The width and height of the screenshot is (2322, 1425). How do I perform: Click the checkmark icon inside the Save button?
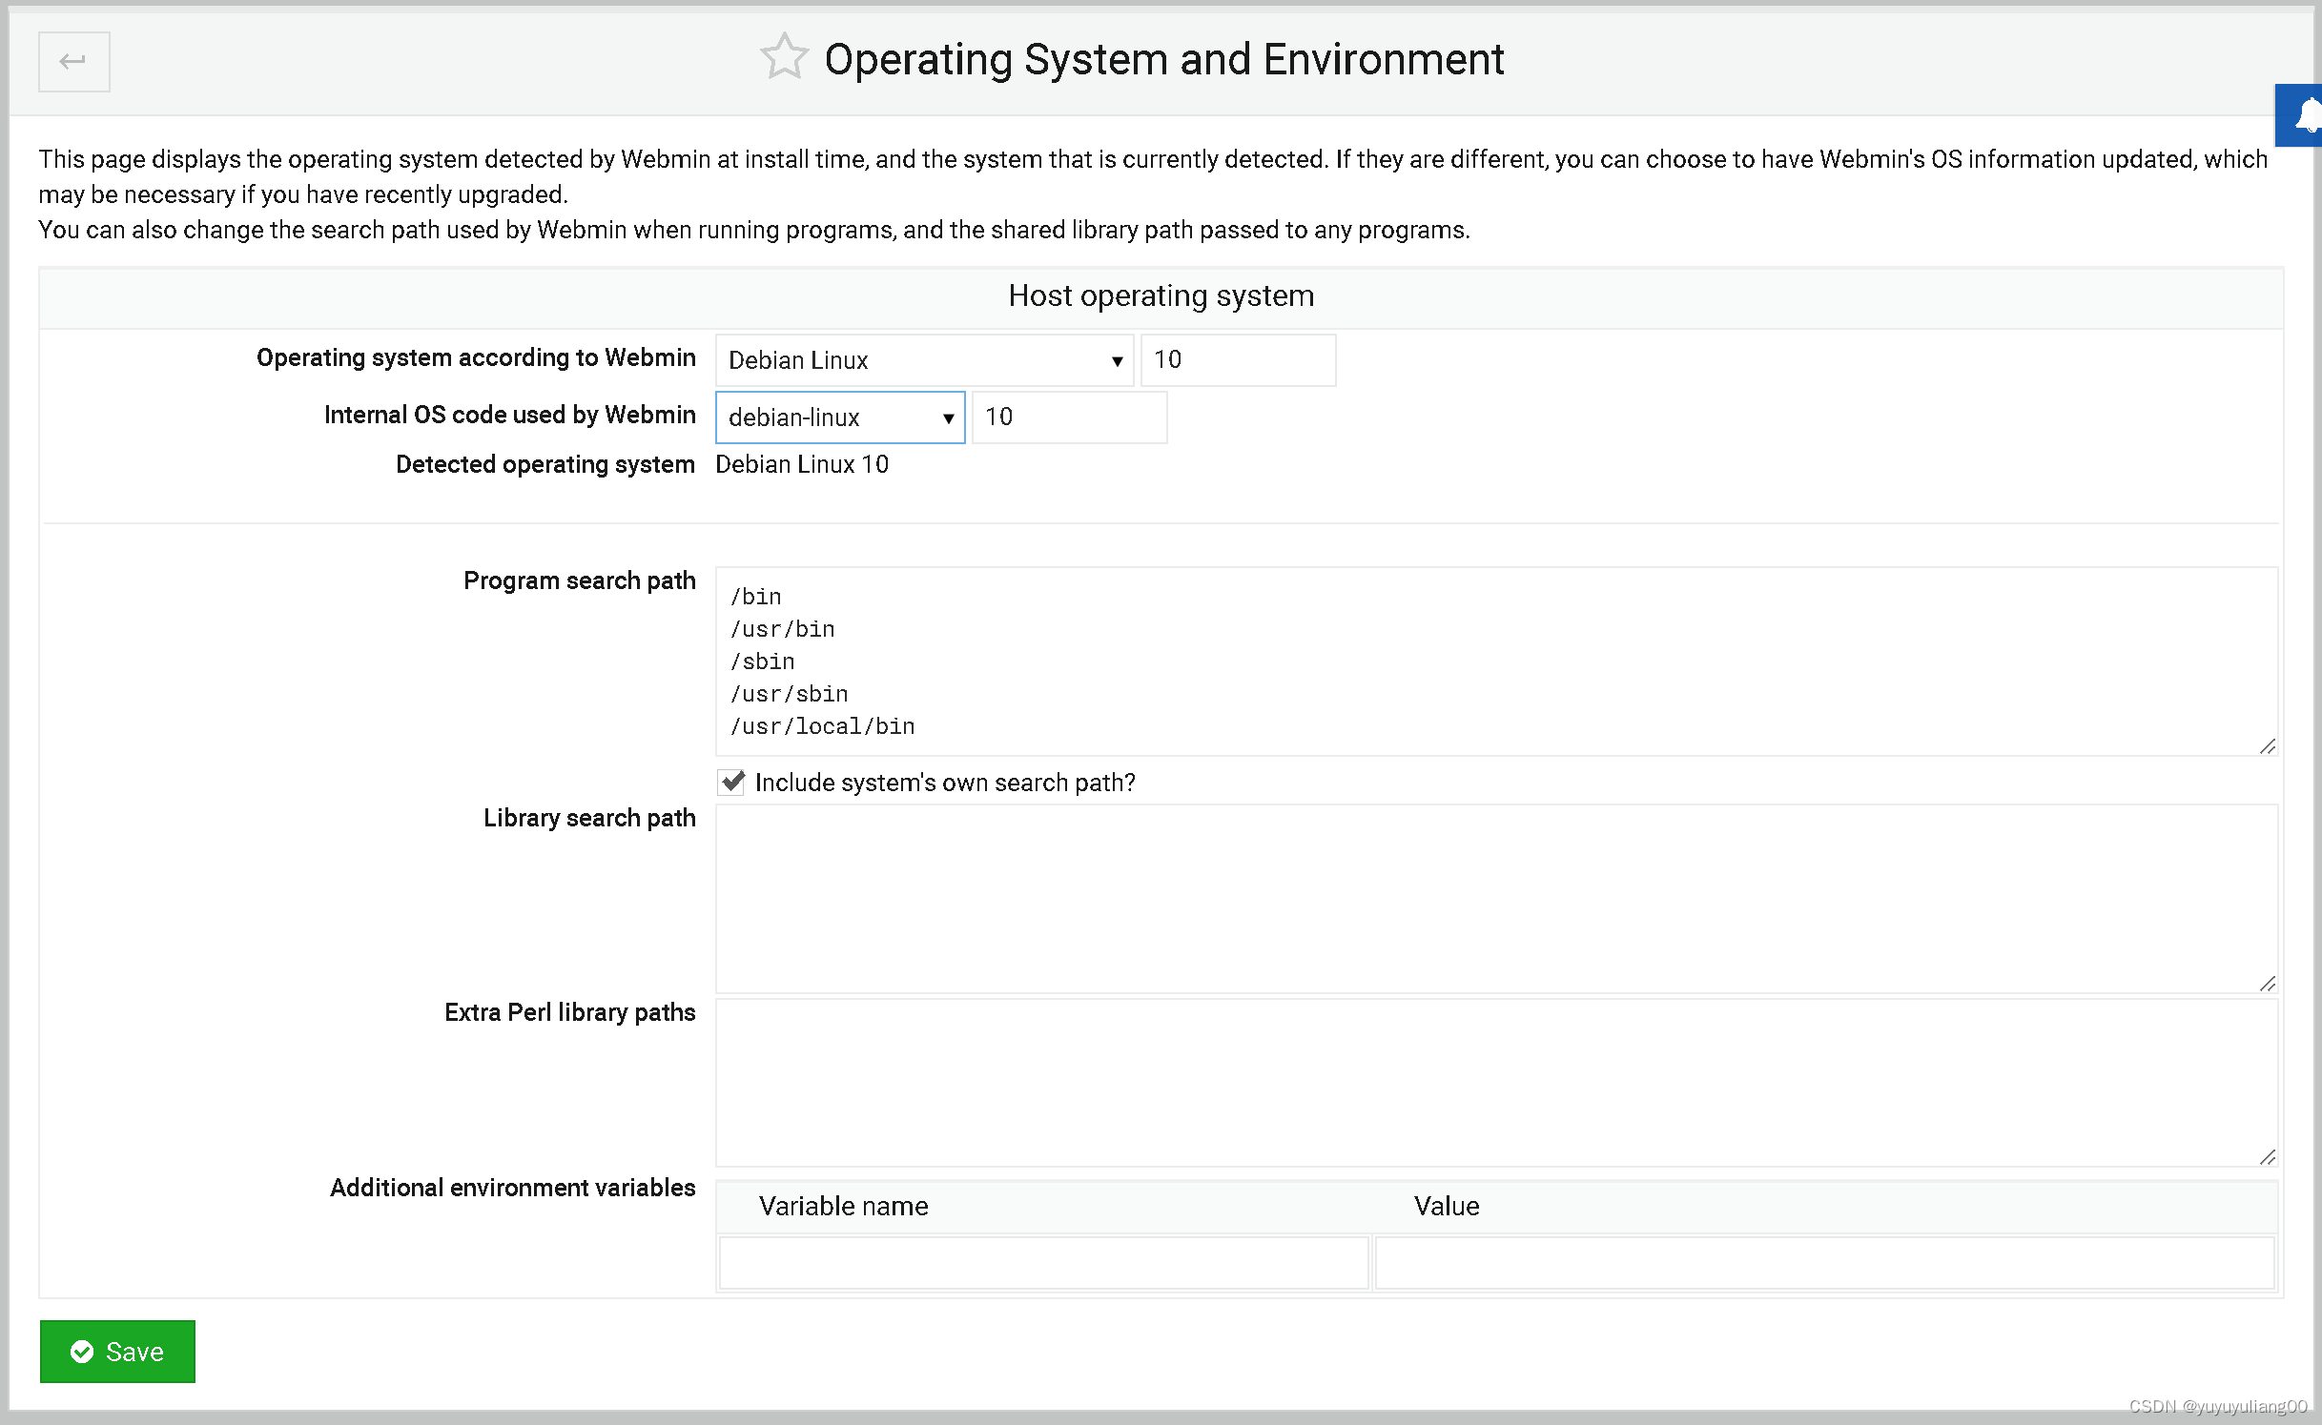(83, 1351)
